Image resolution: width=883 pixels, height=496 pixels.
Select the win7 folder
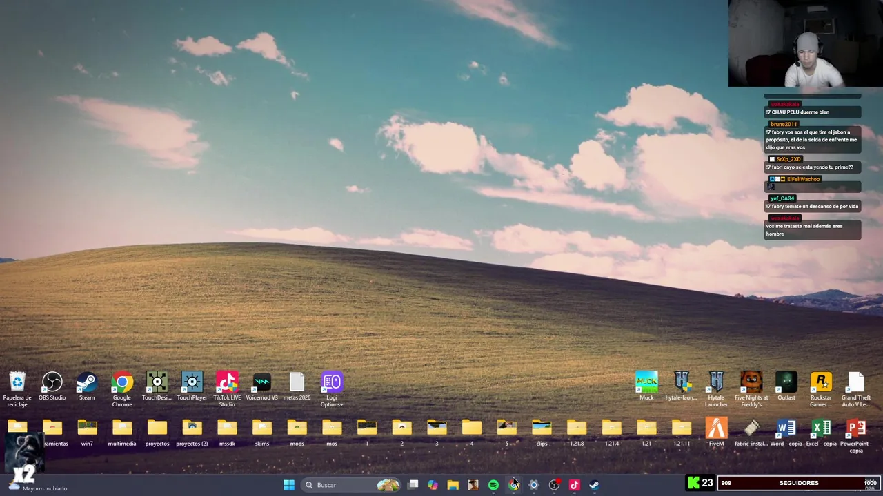(x=87, y=433)
